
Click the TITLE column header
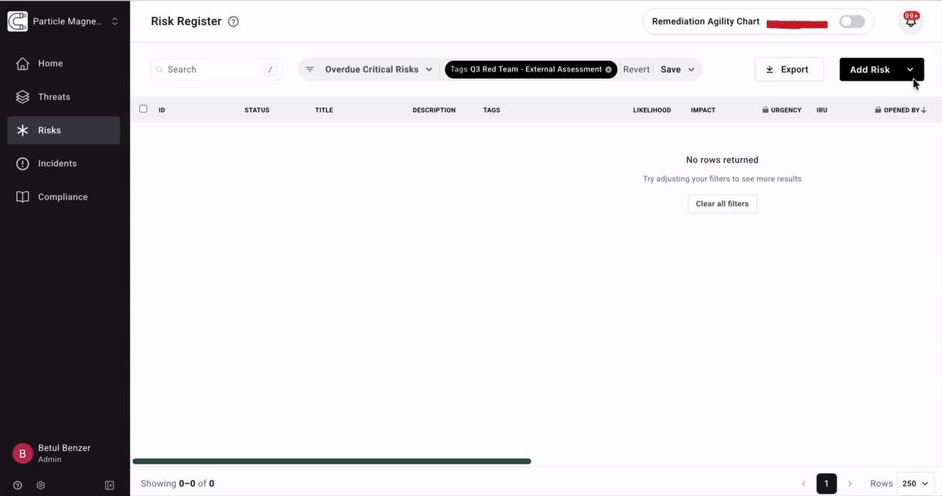[x=324, y=110]
